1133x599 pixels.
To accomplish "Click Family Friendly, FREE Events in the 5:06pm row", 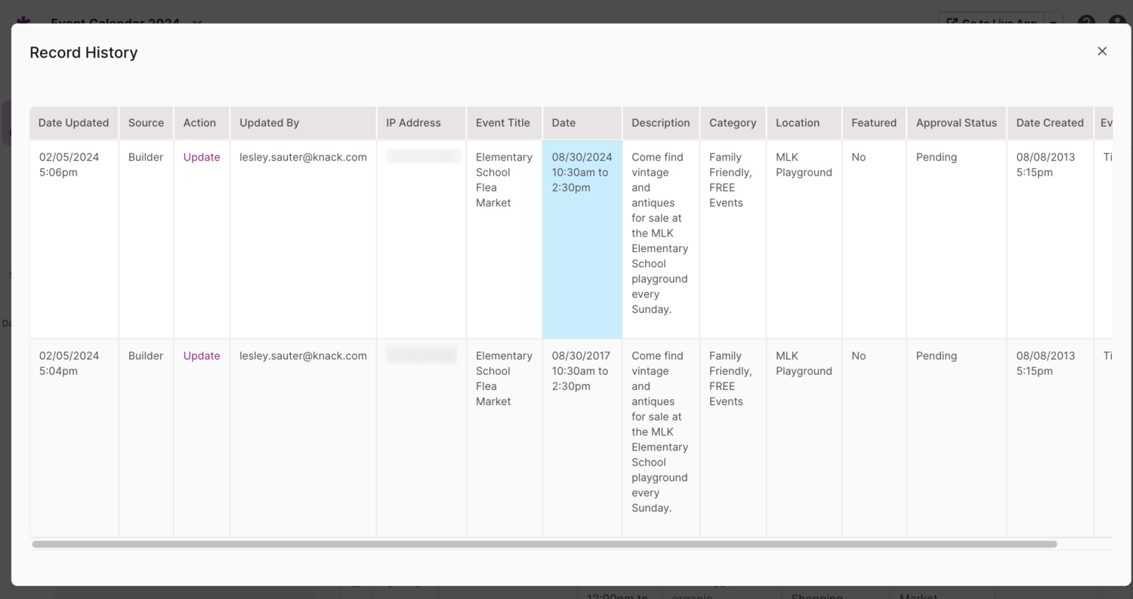I will pos(730,180).
